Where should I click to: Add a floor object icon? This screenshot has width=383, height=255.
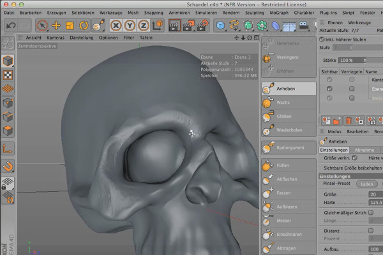289,26
